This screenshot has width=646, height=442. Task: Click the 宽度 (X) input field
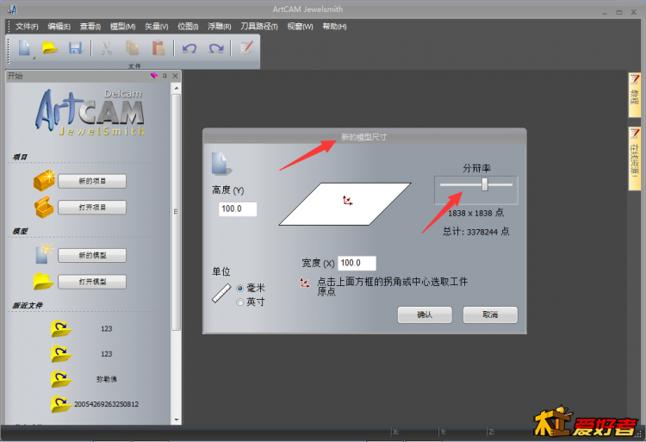[357, 263]
